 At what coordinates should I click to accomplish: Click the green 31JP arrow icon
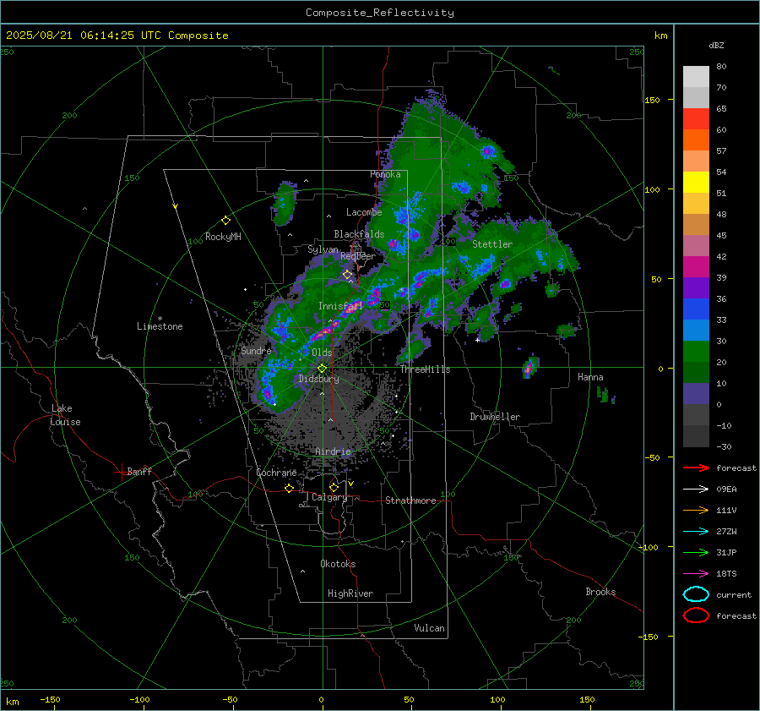[696, 552]
